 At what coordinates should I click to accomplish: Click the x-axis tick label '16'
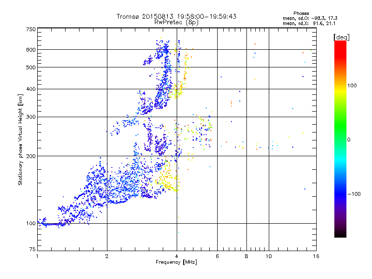[x=316, y=256]
